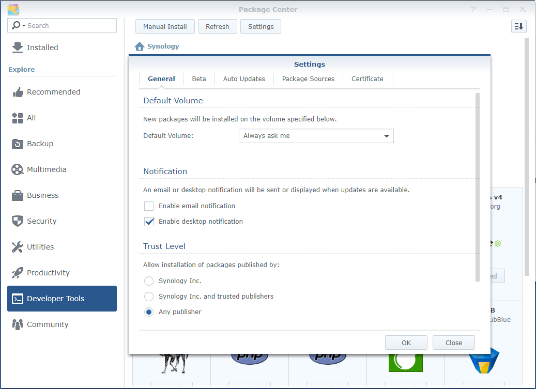Expand search options dropdown arrow
The height and width of the screenshot is (389, 536).
point(24,26)
